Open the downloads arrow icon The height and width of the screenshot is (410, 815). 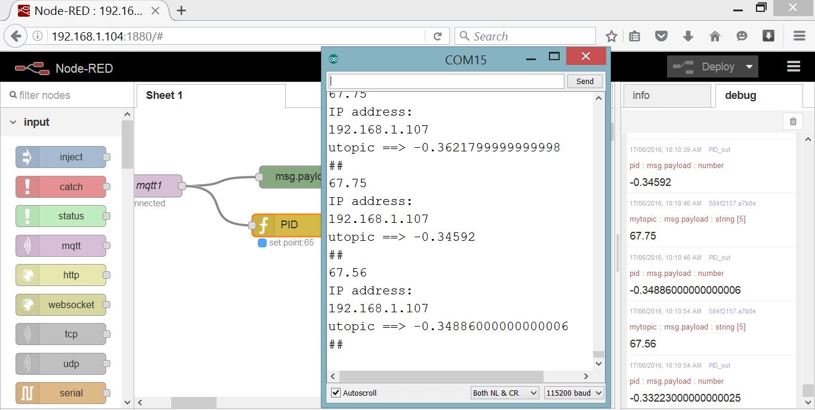pyautogui.click(x=688, y=36)
